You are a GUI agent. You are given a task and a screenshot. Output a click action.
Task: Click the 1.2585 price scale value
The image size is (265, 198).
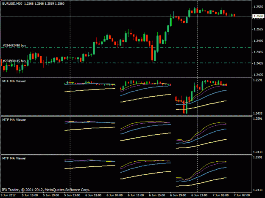tap(258, 7)
